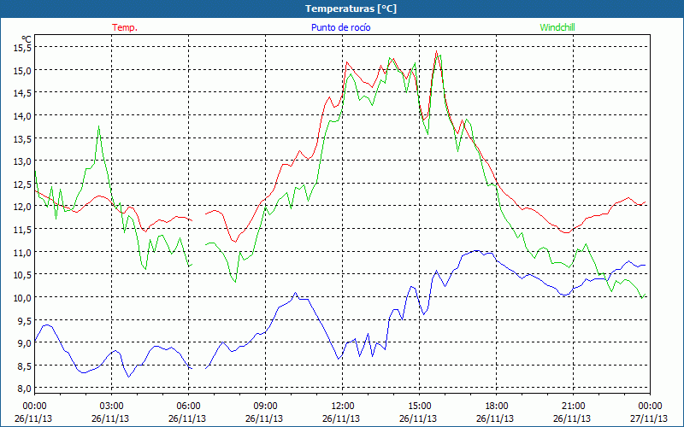684x427 pixels.
Task: Click the 12,5 y-axis value
Action: coord(23,184)
